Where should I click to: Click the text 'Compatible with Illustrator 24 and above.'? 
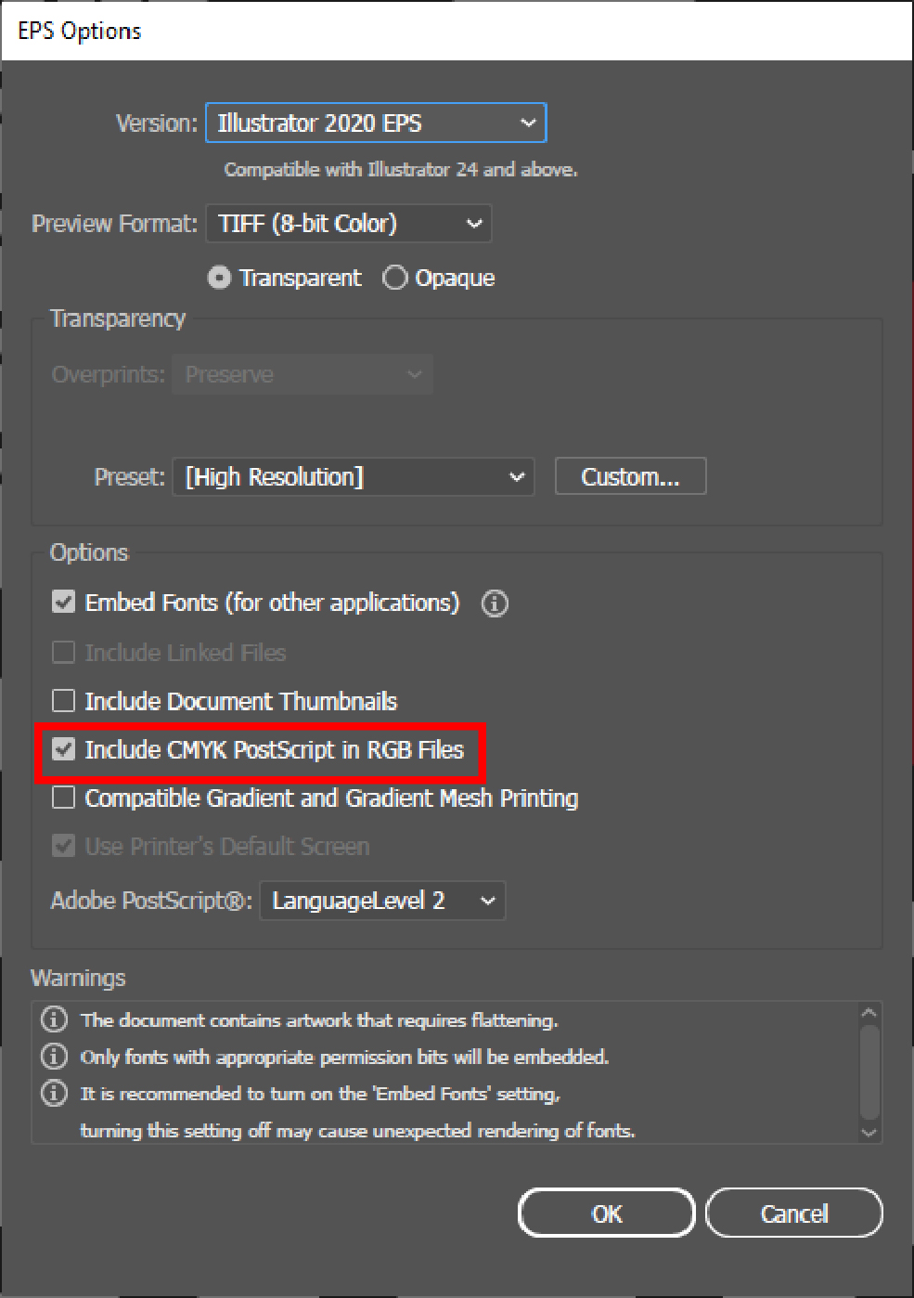coord(401,170)
